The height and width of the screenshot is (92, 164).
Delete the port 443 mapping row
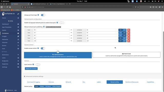(x=129, y=41)
